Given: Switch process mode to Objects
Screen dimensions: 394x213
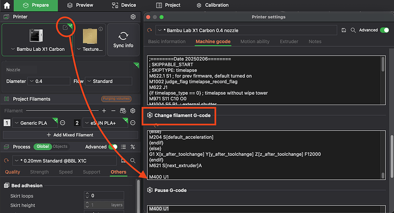Looking at the screenshot, I should [61, 146].
